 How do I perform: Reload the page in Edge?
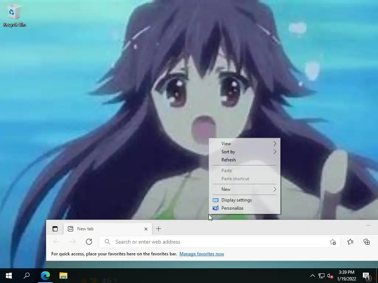pos(89,242)
